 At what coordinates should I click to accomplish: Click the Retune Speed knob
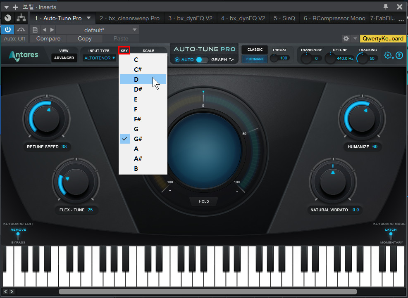click(46, 118)
